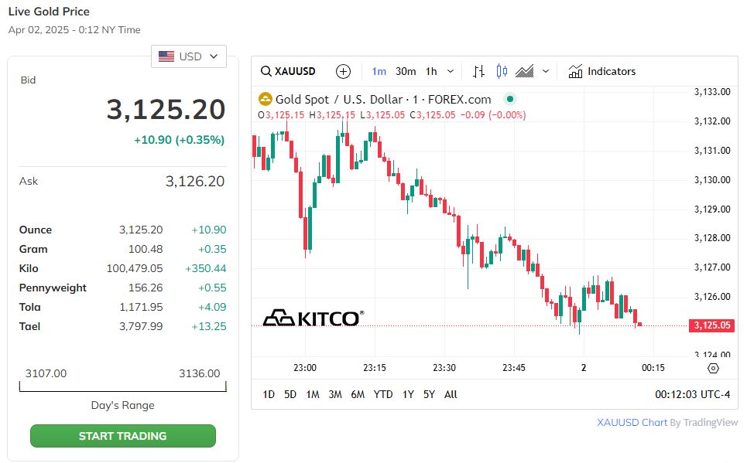Expand the chart style dropdown arrow
Screen dimensions: 747x463
[x=546, y=71]
